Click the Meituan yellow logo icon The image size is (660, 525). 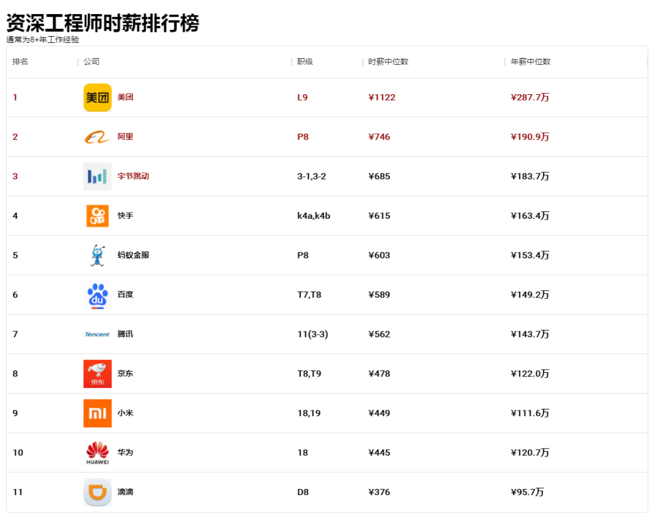[97, 97]
